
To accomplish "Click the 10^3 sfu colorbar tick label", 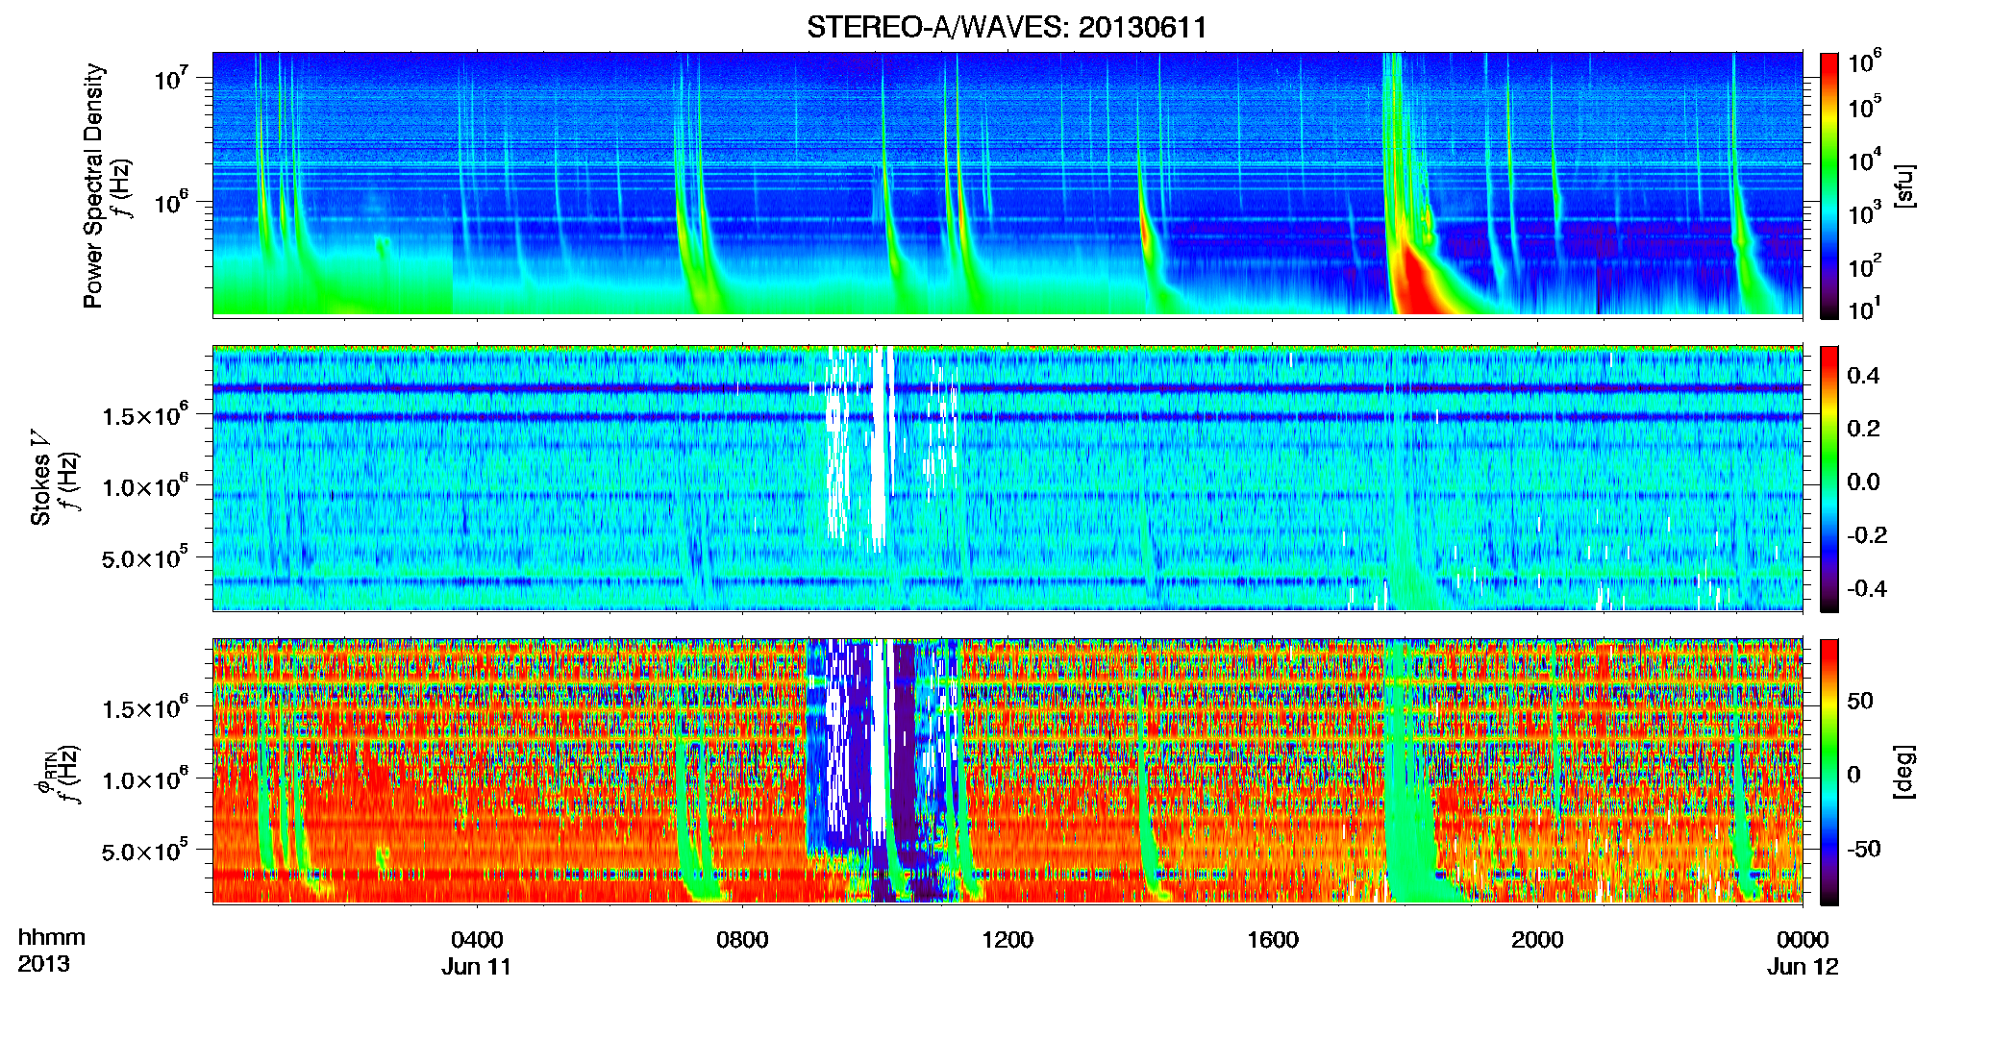I will coord(1865,212).
